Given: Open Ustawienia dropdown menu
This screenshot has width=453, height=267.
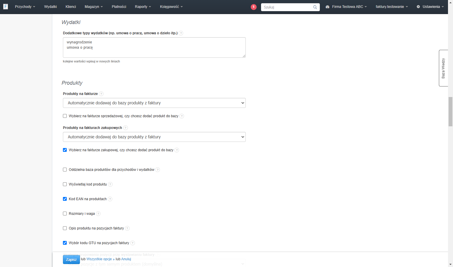Looking at the screenshot, I should click(430, 7).
